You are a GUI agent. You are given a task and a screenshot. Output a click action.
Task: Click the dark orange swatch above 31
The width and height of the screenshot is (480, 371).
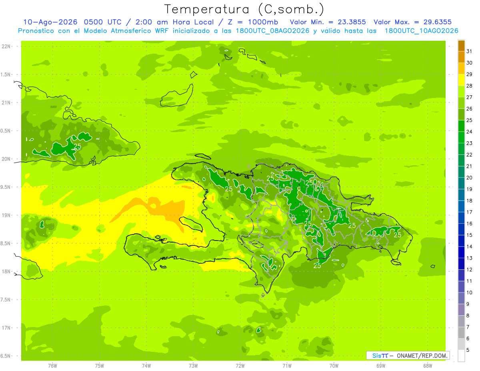click(461, 46)
